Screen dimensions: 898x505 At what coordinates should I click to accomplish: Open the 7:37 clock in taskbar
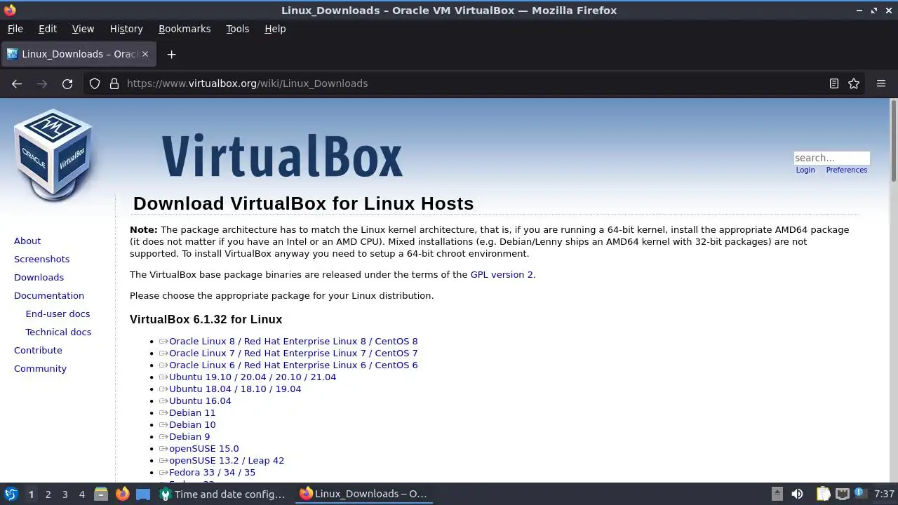tap(884, 494)
